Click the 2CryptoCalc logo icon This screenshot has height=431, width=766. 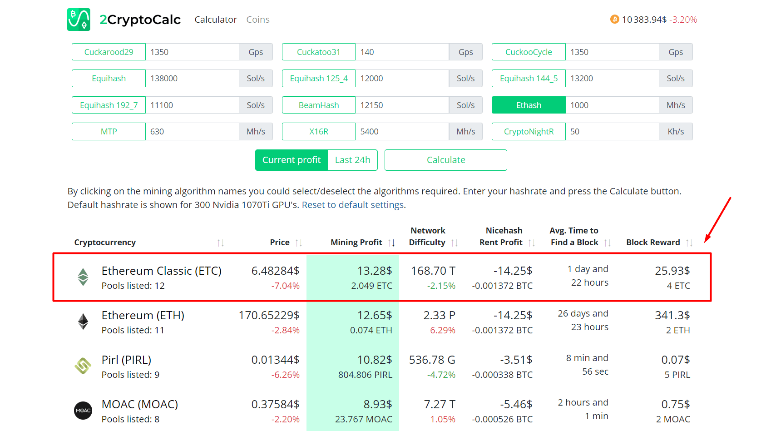[79, 20]
